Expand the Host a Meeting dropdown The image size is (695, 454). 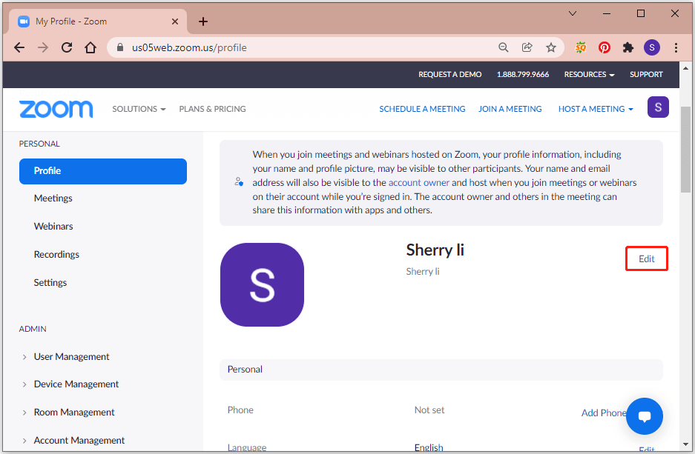coord(596,108)
